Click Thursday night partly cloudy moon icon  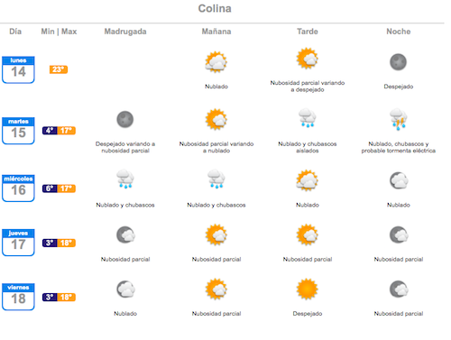(399, 234)
